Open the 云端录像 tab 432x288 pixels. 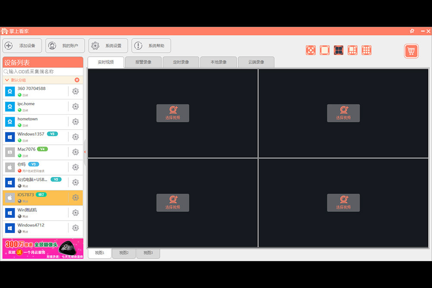[256, 62]
